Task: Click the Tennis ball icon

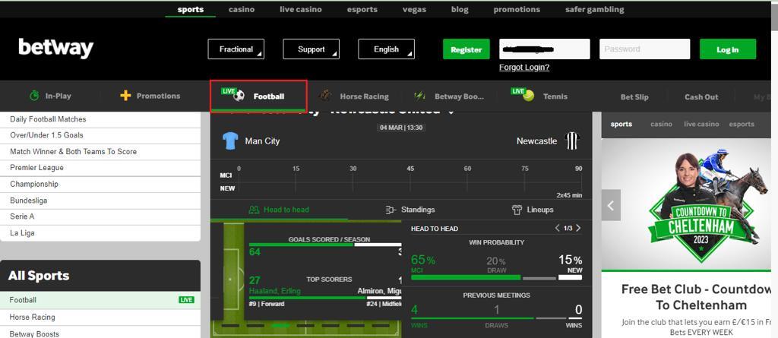Action: click(529, 96)
